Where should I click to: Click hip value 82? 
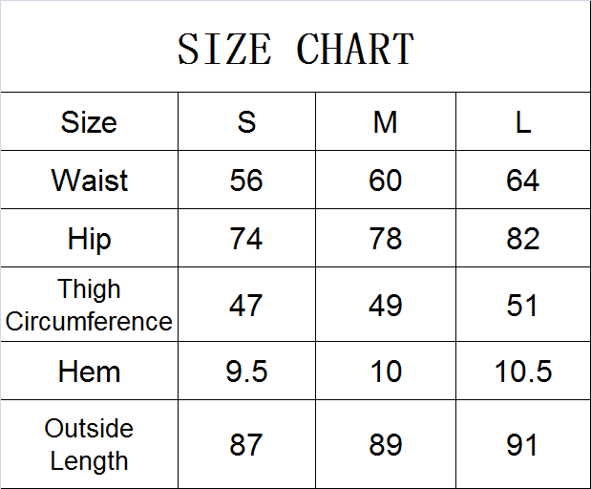[x=522, y=239]
